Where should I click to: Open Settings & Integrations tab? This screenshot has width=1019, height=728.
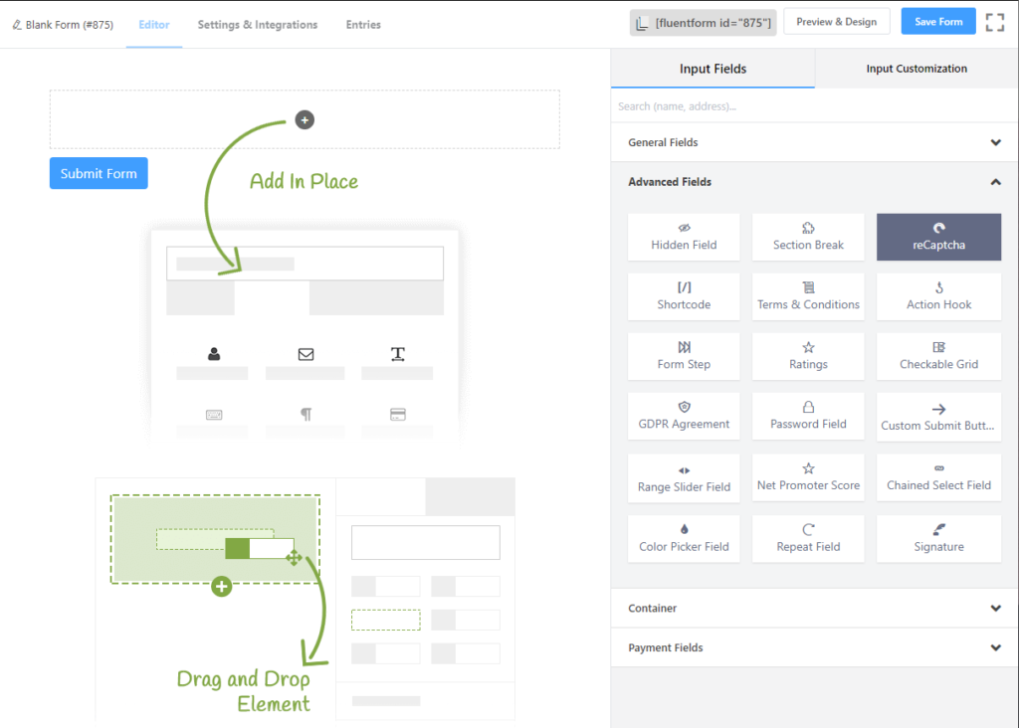coord(258,25)
